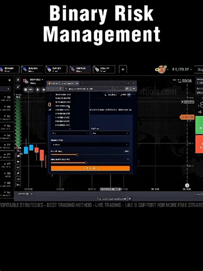This screenshot has height=271, width=203.
Task: Open the profile avatar menu
Action: 161,69
